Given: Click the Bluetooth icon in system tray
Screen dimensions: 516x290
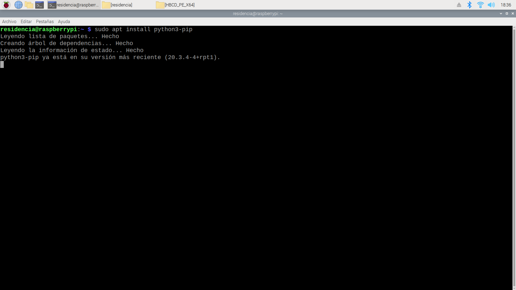Looking at the screenshot, I should pos(469,5).
